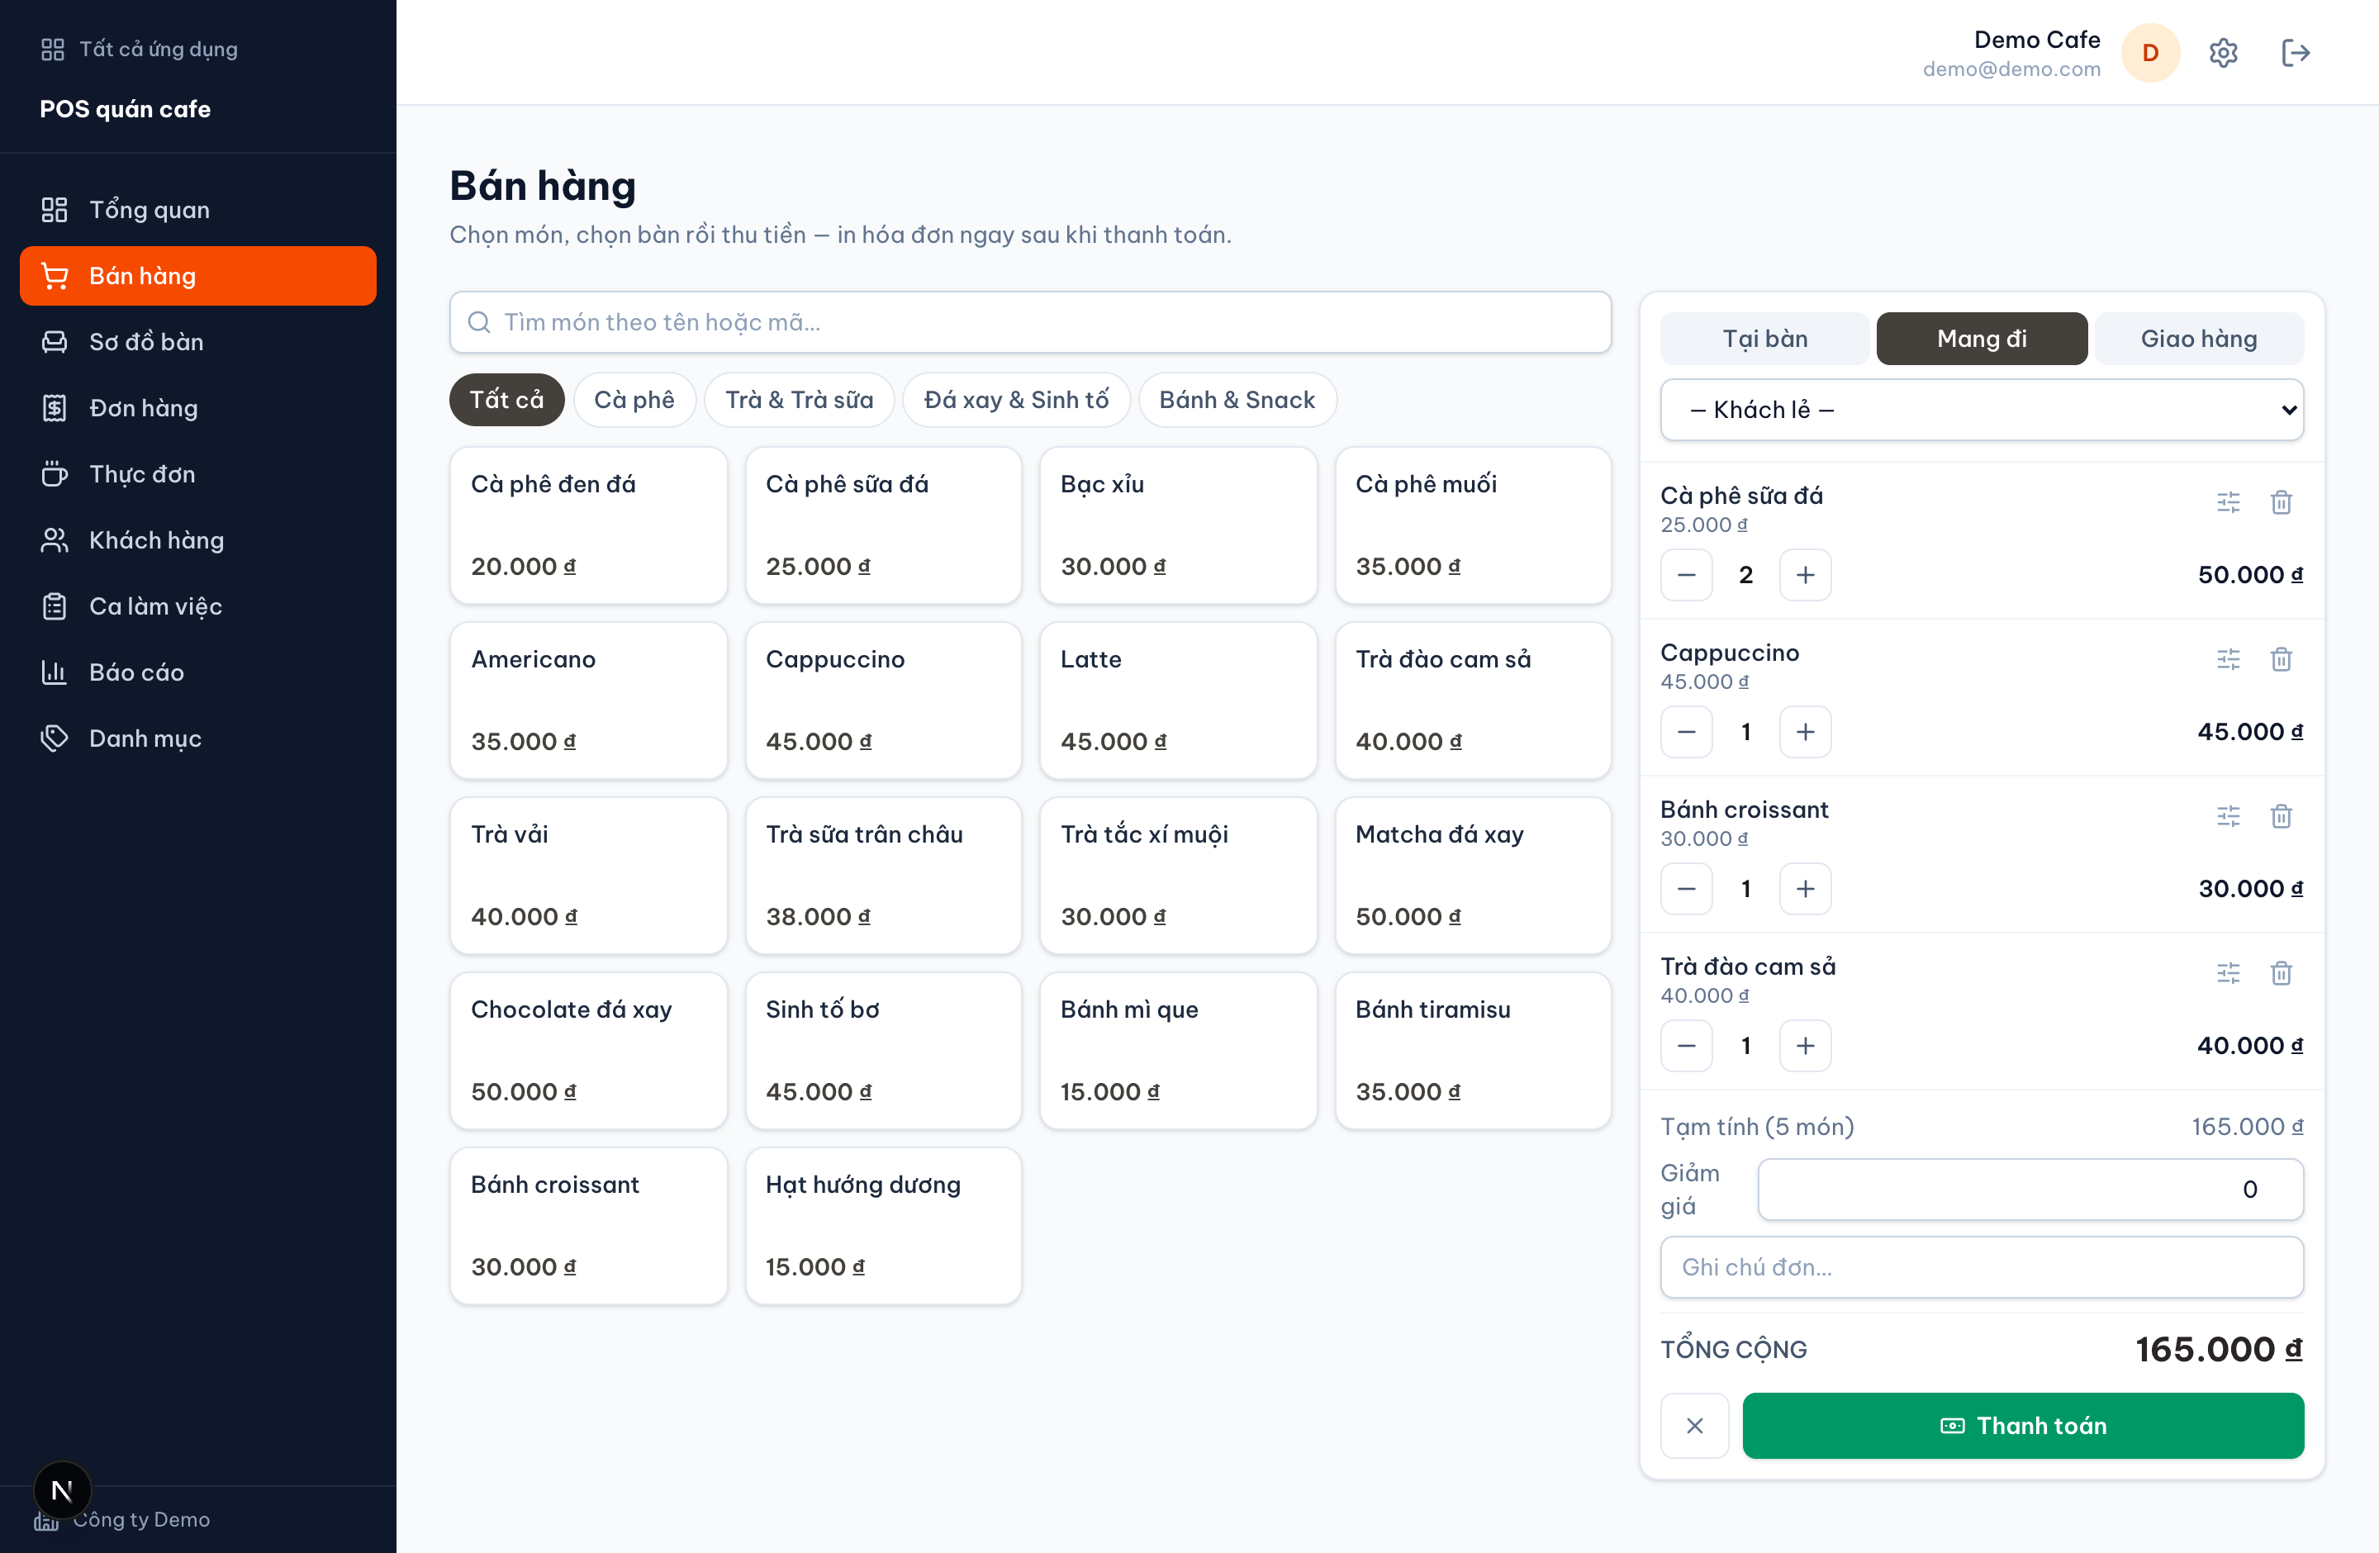2379x1553 pixels.
Task: Add Trà sữa trân châu to order
Action: (x=884, y=876)
